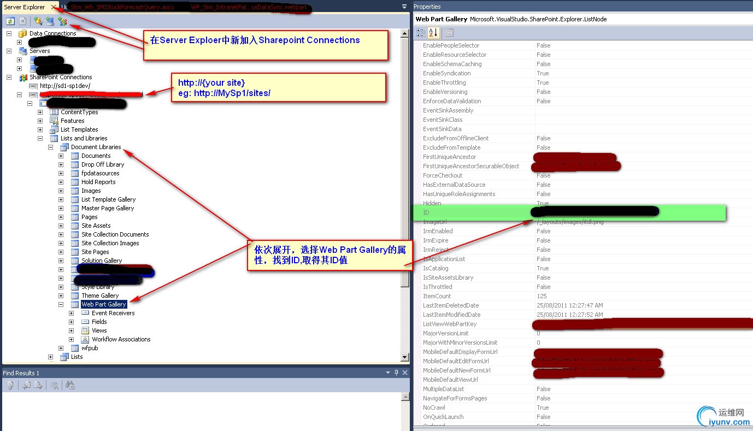Collapse the Data Connections node
The image size is (753, 431).
coord(9,33)
